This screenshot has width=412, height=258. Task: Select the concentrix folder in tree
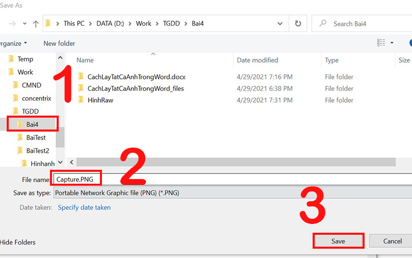click(37, 99)
